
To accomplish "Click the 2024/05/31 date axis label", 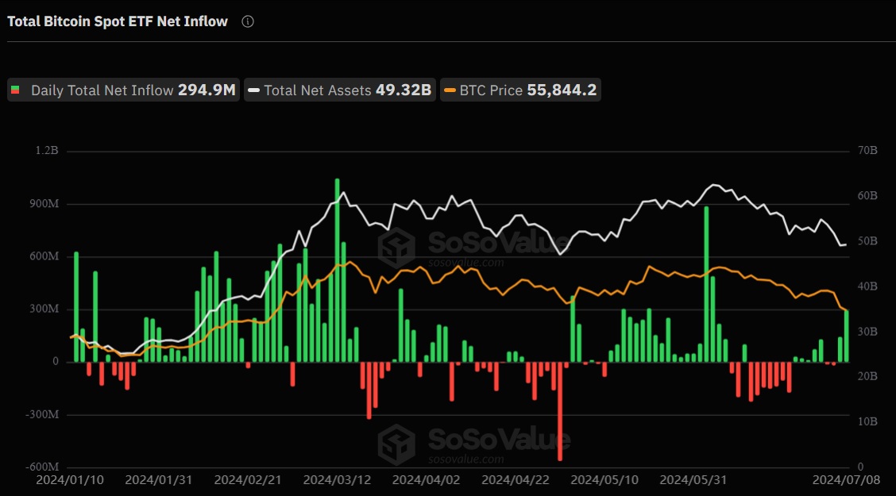I will (x=693, y=480).
